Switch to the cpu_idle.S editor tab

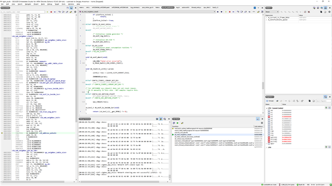click(x=206, y=8)
